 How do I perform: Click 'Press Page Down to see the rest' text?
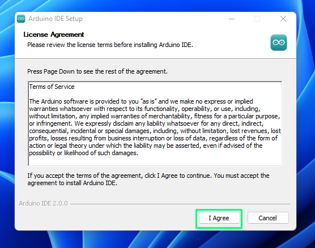[97, 71]
